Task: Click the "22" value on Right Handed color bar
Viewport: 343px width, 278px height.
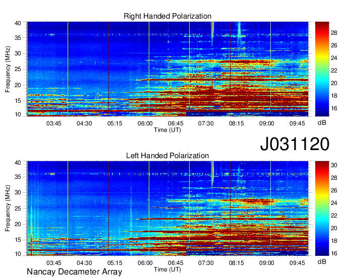Action: pos(334,71)
